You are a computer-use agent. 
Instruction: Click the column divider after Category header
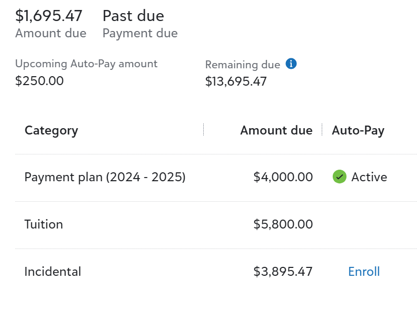pos(203,130)
